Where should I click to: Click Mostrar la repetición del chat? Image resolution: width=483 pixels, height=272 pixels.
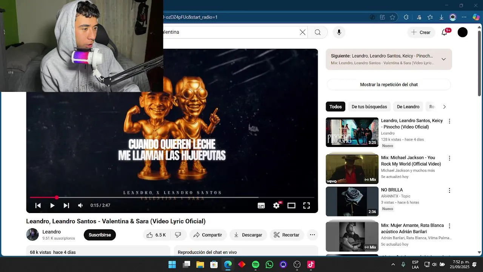pos(389,85)
